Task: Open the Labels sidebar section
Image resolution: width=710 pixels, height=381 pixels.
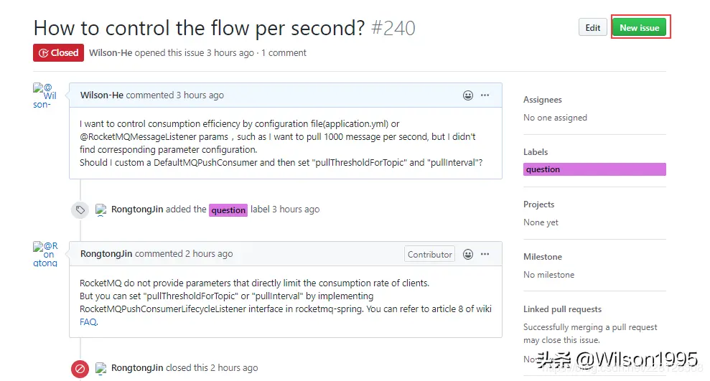Action: pyautogui.click(x=536, y=152)
